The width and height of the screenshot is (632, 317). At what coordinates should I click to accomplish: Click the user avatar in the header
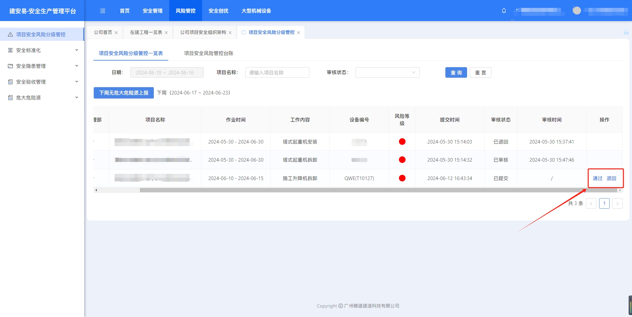point(577,11)
